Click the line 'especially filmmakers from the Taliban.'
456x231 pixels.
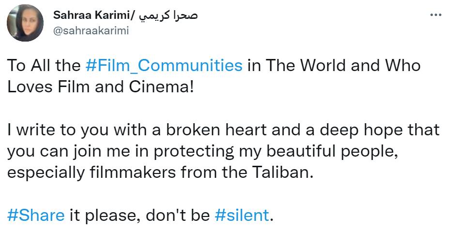tap(161, 173)
